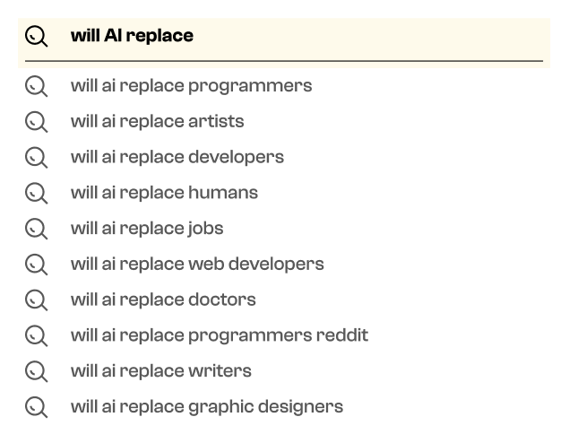Click the magnifier icon beside doctors suggestion
This screenshot has height=443, width=569.
coord(36,300)
